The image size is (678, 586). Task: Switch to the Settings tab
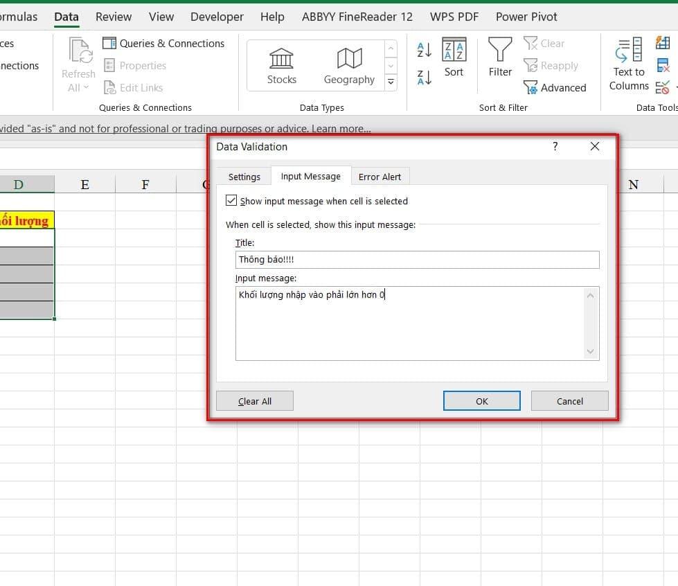point(244,177)
